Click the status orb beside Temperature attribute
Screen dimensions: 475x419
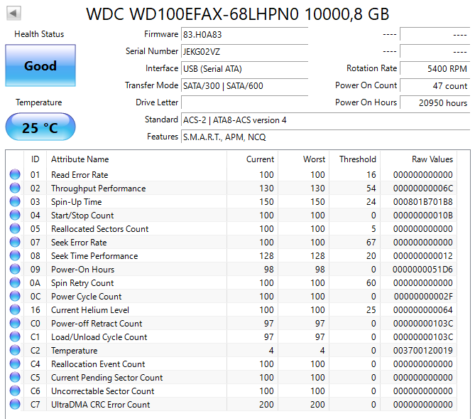tap(15, 351)
